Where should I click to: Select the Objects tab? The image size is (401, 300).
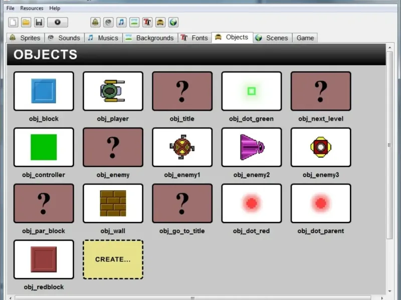(232, 37)
